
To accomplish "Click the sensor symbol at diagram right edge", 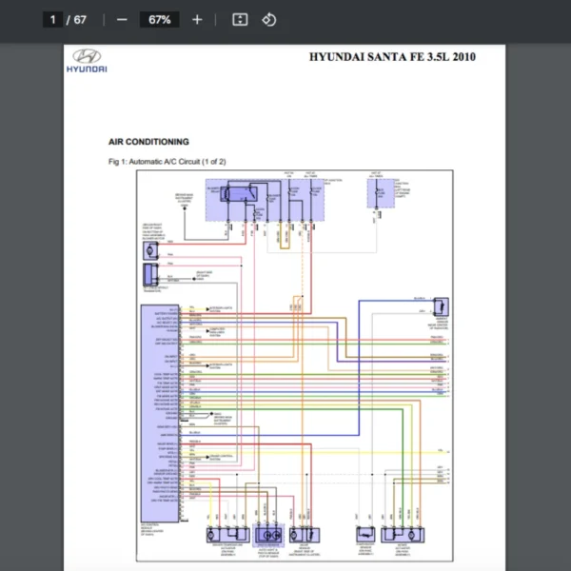I will pos(440,306).
